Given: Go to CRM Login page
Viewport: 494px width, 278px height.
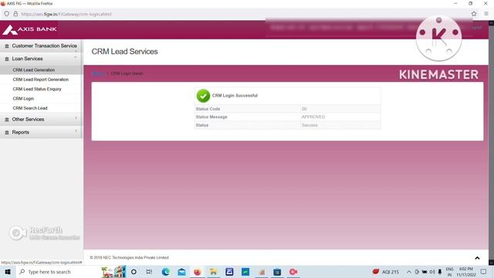Looking at the screenshot, I should tap(23, 98).
